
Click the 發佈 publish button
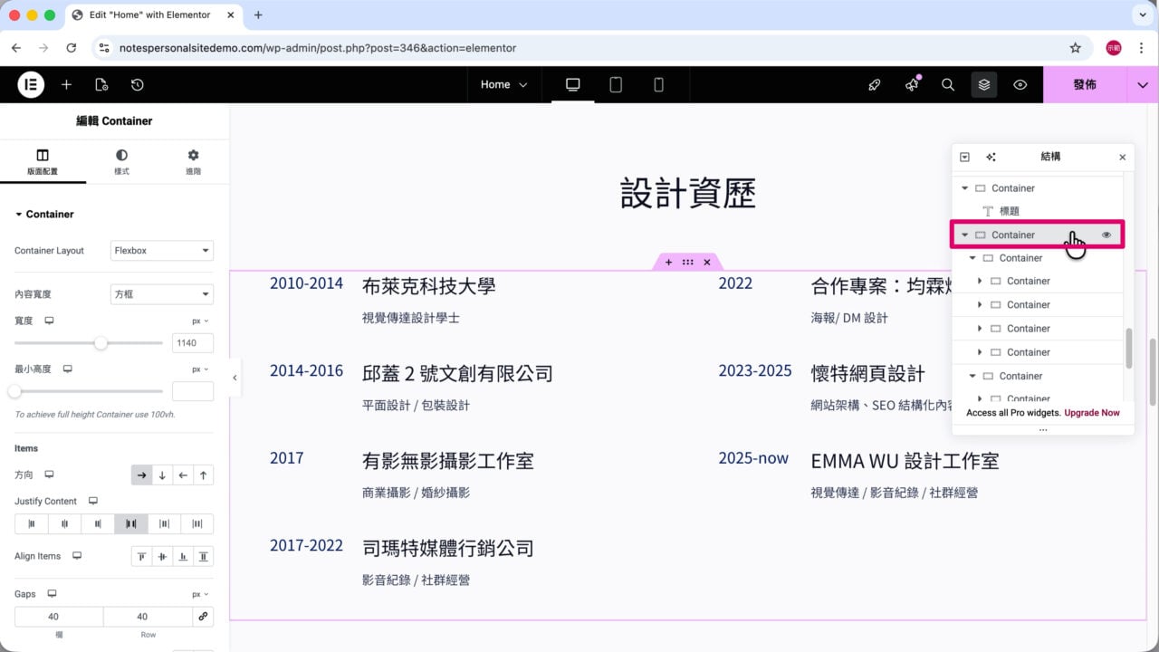pos(1085,84)
